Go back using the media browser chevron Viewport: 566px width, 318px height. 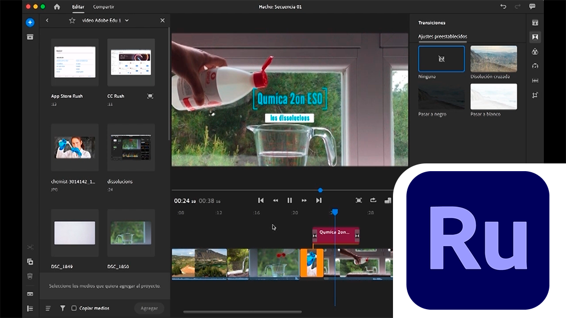coord(47,20)
